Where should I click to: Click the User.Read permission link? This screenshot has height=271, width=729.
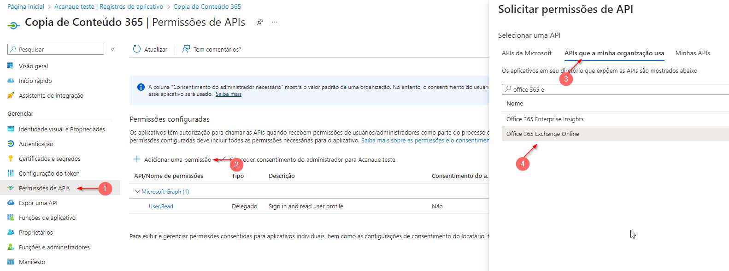click(x=161, y=206)
